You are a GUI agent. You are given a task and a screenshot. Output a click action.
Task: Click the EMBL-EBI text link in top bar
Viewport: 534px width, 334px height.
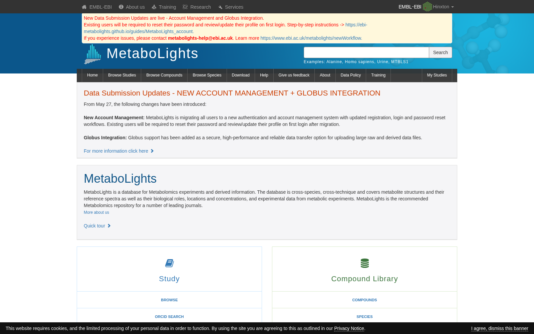click(x=100, y=7)
